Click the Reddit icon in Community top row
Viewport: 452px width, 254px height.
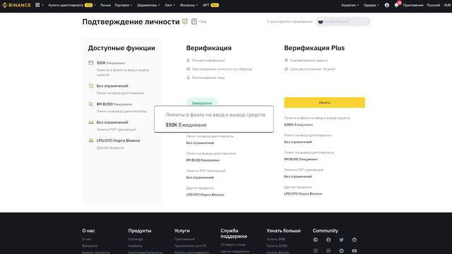point(355,240)
